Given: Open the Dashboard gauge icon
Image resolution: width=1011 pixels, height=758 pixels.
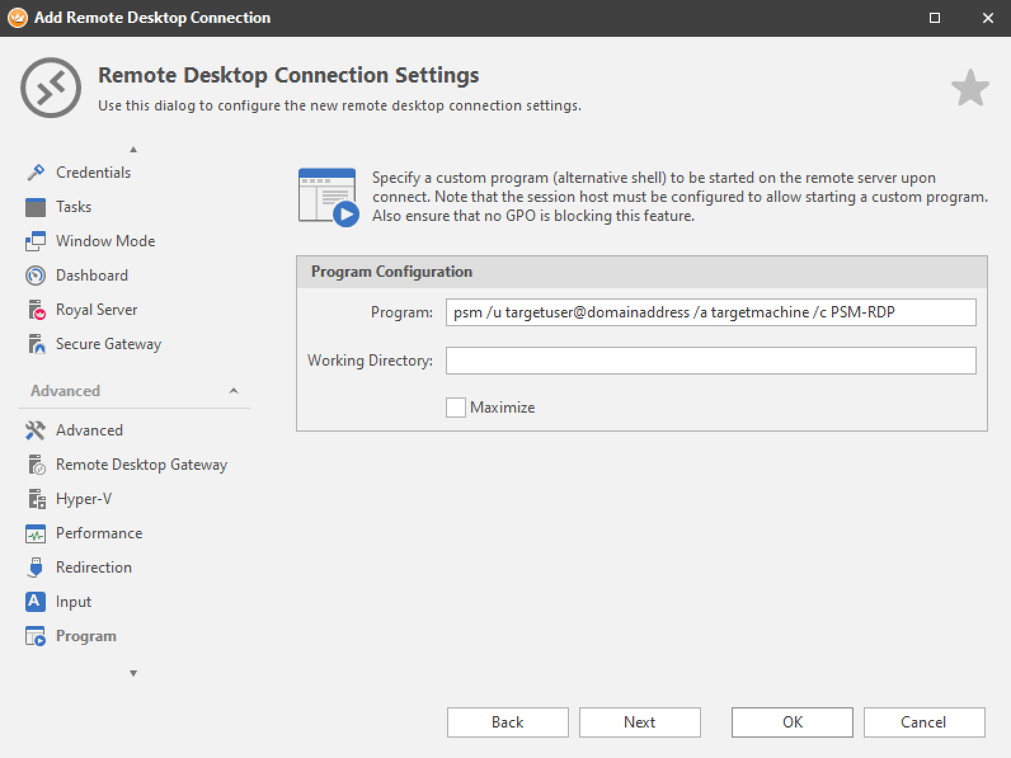Looking at the screenshot, I should 36,276.
